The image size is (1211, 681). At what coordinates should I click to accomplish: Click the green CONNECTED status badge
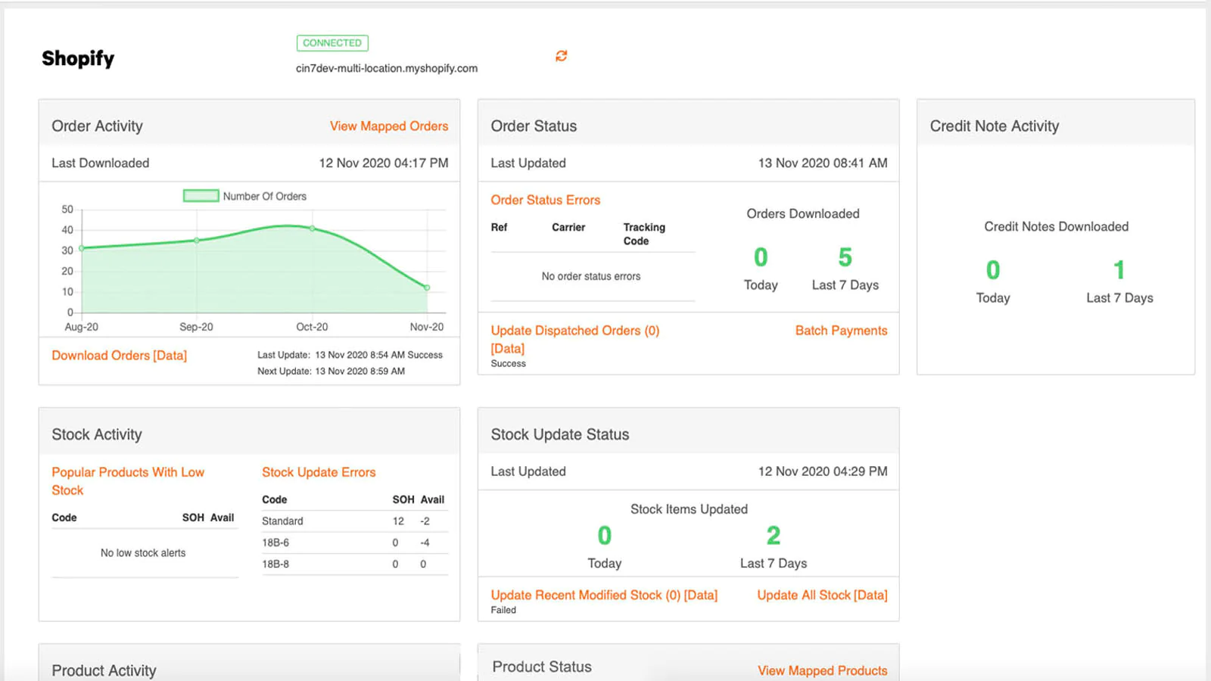[x=332, y=43]
